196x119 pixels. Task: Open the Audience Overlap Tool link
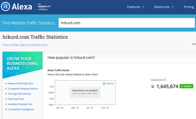[20, 104]
